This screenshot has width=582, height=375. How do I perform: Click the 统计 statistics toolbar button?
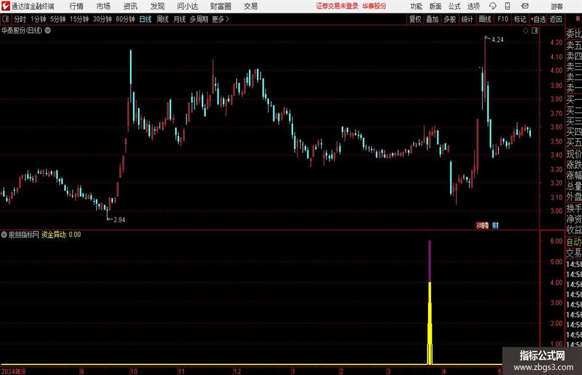[x=467, y=19]
